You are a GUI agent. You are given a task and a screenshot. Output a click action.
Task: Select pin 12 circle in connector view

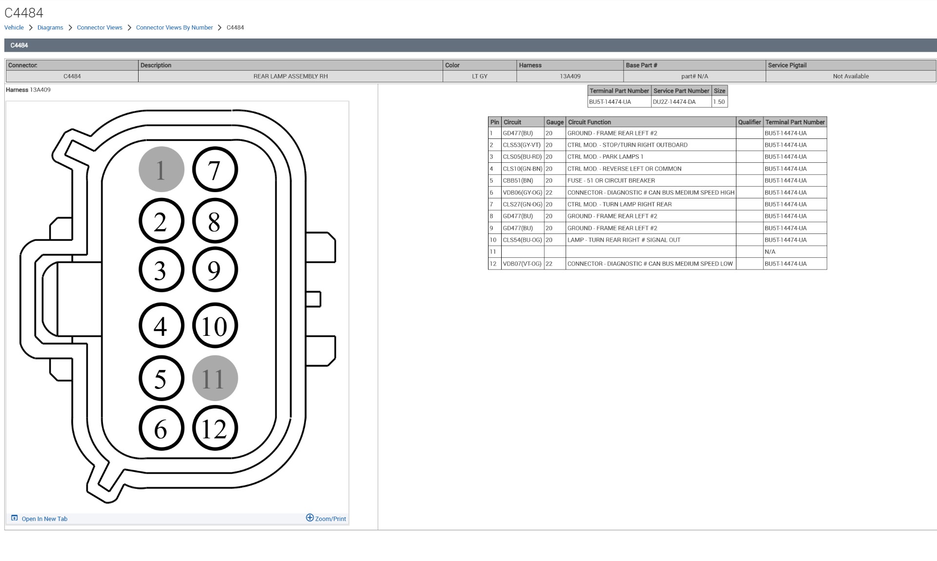point(215,428)
